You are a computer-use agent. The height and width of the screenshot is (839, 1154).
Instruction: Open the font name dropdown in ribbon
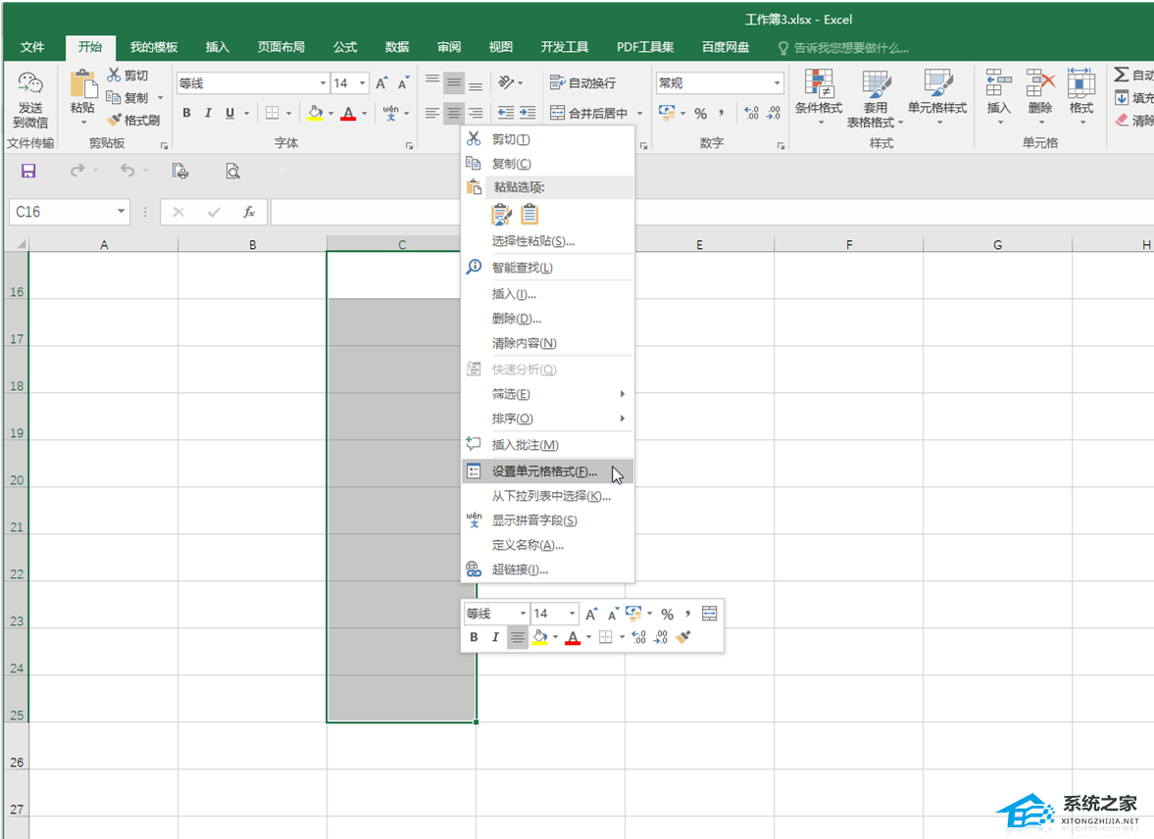tap(323, 84)
